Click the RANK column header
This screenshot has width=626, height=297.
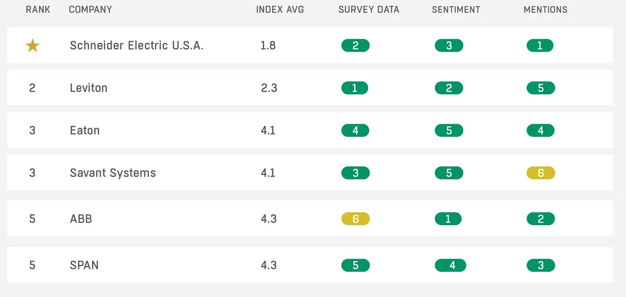38,10
